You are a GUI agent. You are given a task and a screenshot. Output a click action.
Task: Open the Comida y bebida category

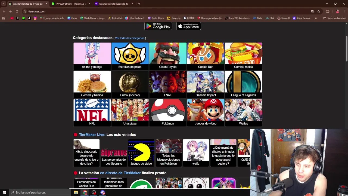pos(92,84)
